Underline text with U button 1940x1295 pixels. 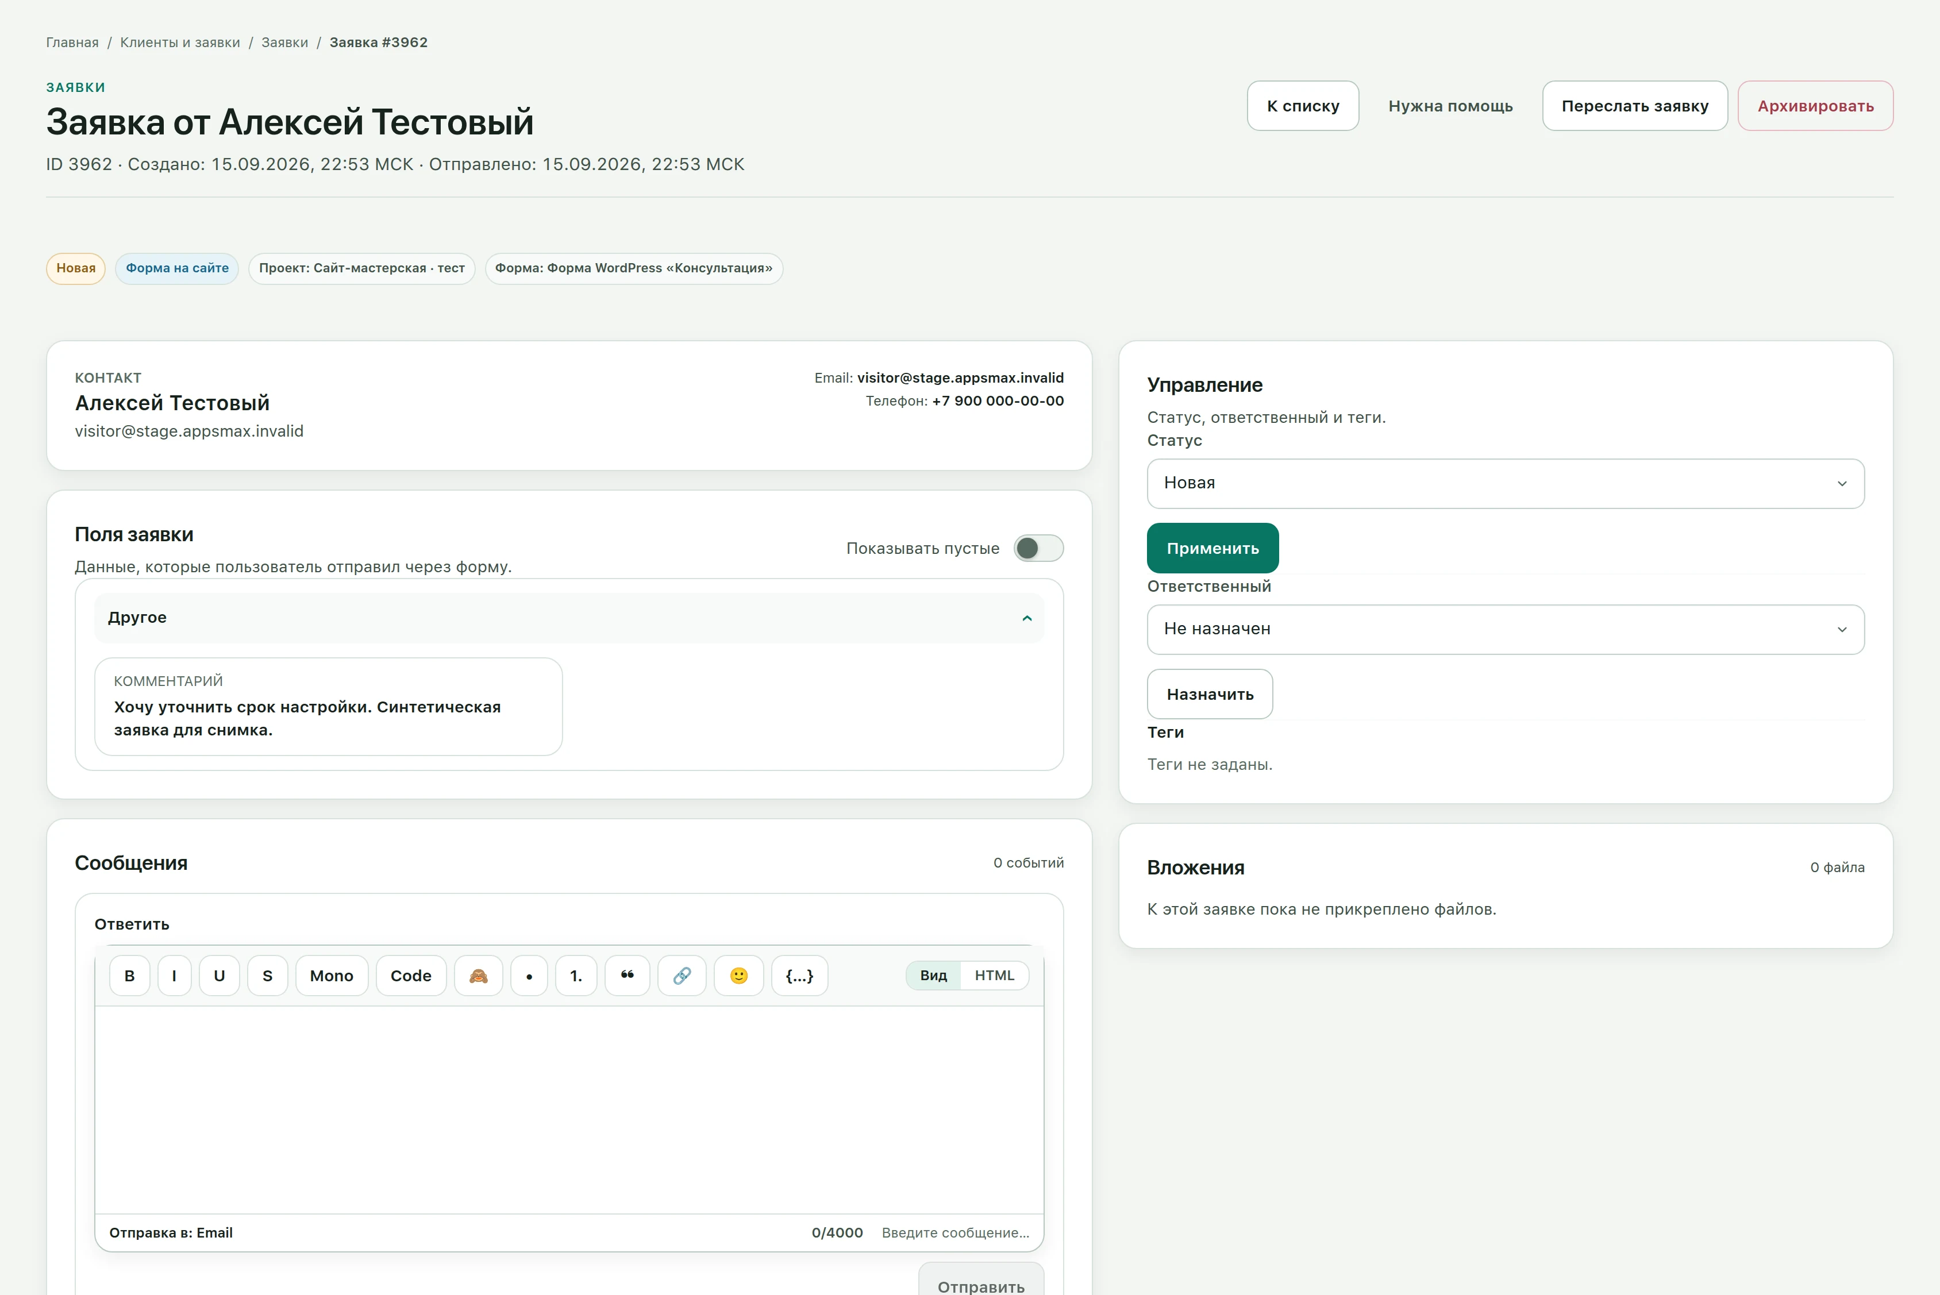coord(220,976)
